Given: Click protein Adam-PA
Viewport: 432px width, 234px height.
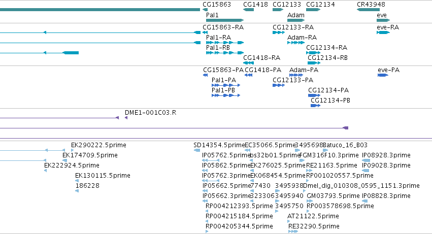Looking at the screenshot, I should click(x=304, y=70).
